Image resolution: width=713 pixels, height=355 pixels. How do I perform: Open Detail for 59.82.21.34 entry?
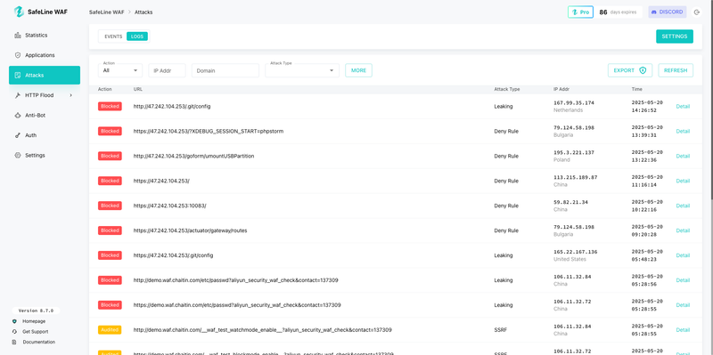point(683,206)
